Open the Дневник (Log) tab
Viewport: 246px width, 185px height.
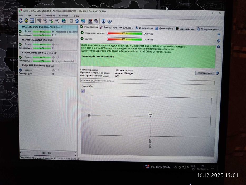point(164,28)
